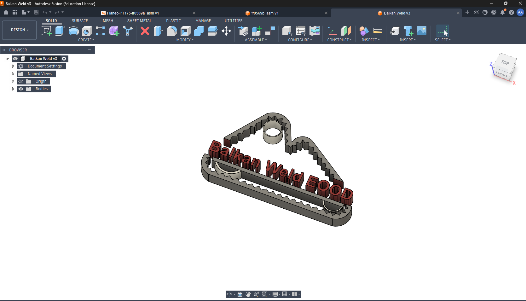Viewport: 526px width, 301px height.
Task: Select the Measure tool
Action: [x=378, y=31]
